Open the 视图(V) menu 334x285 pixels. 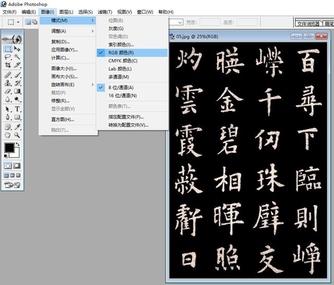click(x=124, y=12)
